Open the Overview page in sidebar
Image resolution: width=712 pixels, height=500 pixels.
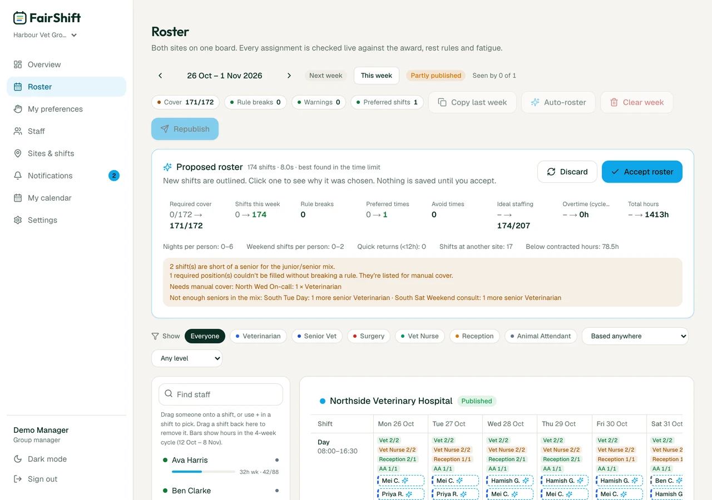click(66, 64)
